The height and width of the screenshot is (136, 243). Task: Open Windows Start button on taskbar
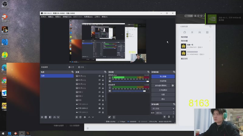pyautogui.click(x=3, y=133)
